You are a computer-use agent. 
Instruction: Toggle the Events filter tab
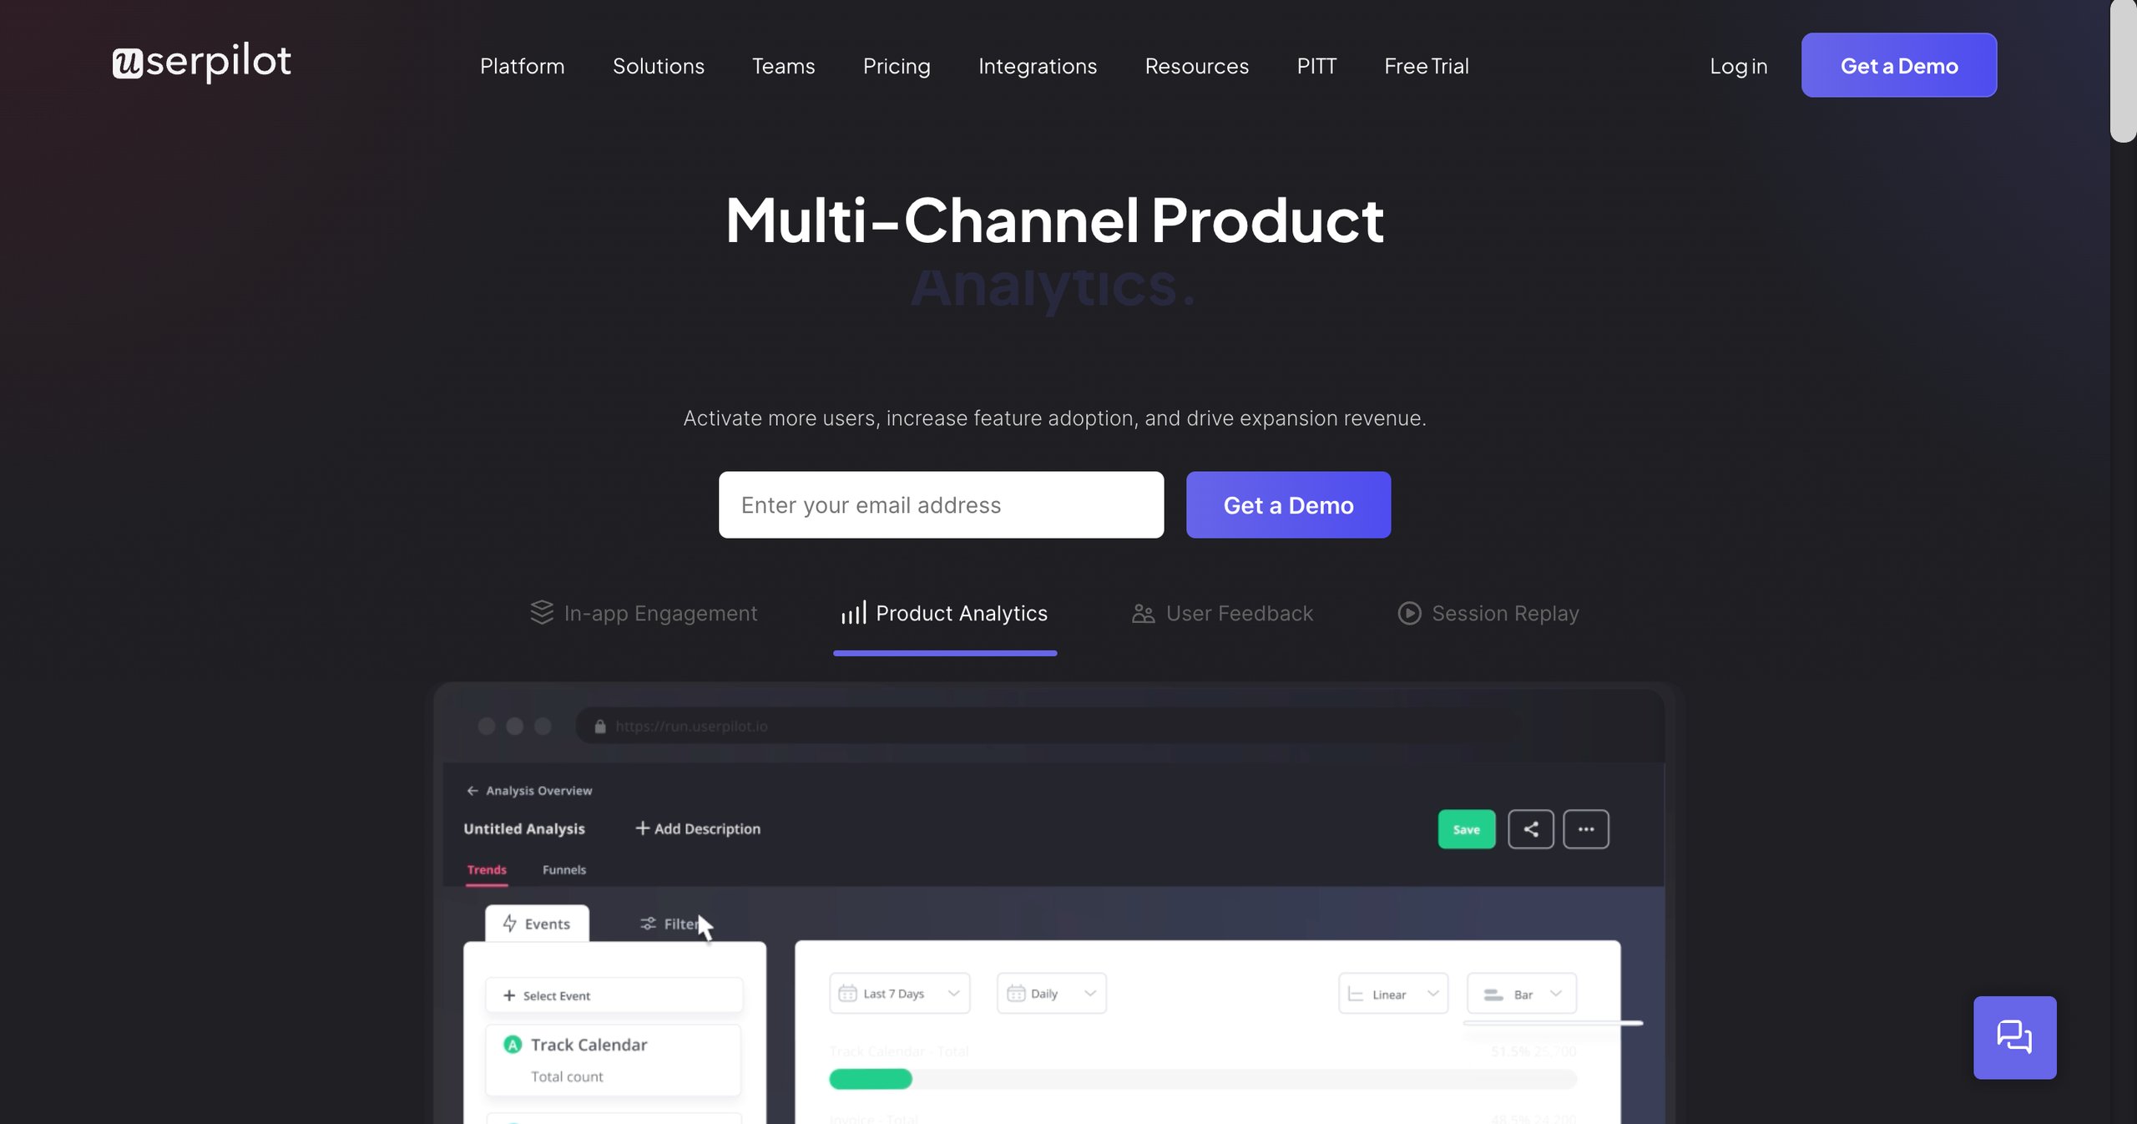coord(538,924)
